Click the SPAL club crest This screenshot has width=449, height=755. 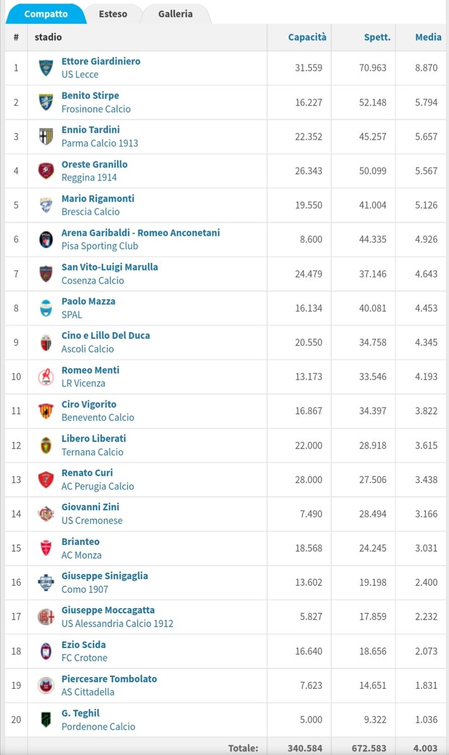[46, 308]
